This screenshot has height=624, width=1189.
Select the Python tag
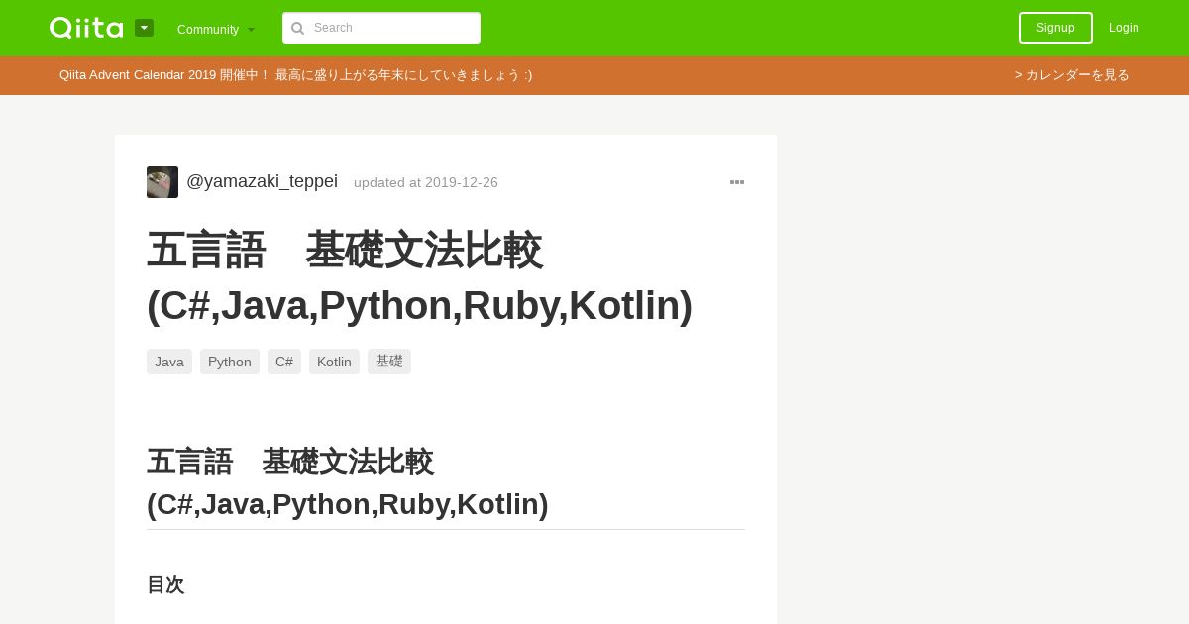tap(230, 362)
